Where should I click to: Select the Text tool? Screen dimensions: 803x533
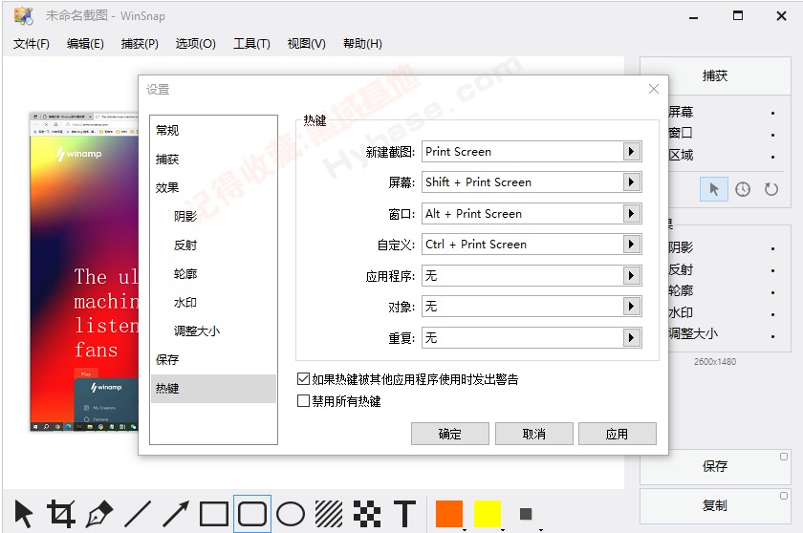(404, 514)
